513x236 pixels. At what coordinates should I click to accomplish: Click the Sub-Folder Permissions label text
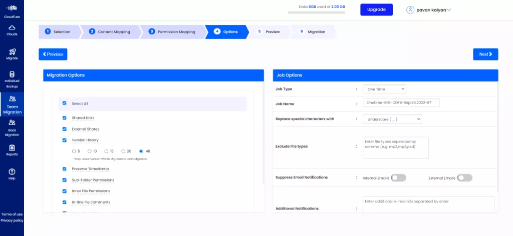[93, 180]
